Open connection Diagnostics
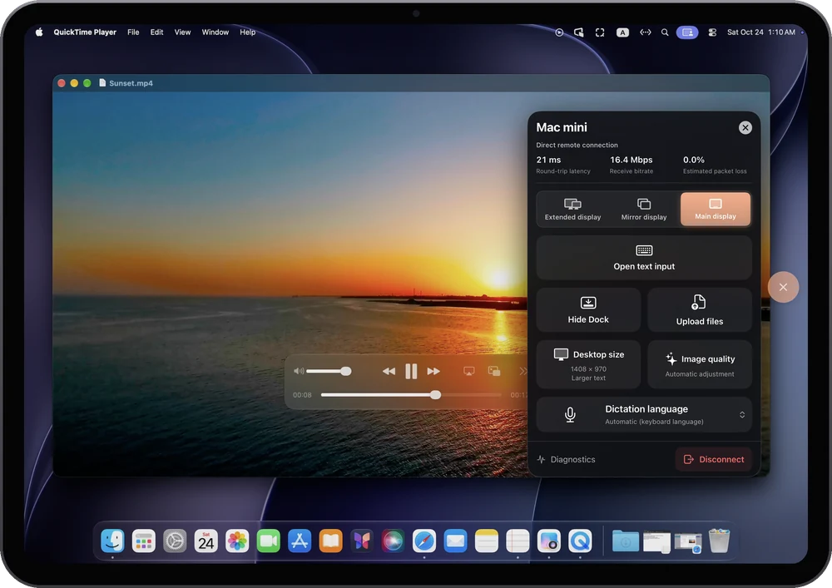Screen dimensions: 832x588 click(566, 459)
